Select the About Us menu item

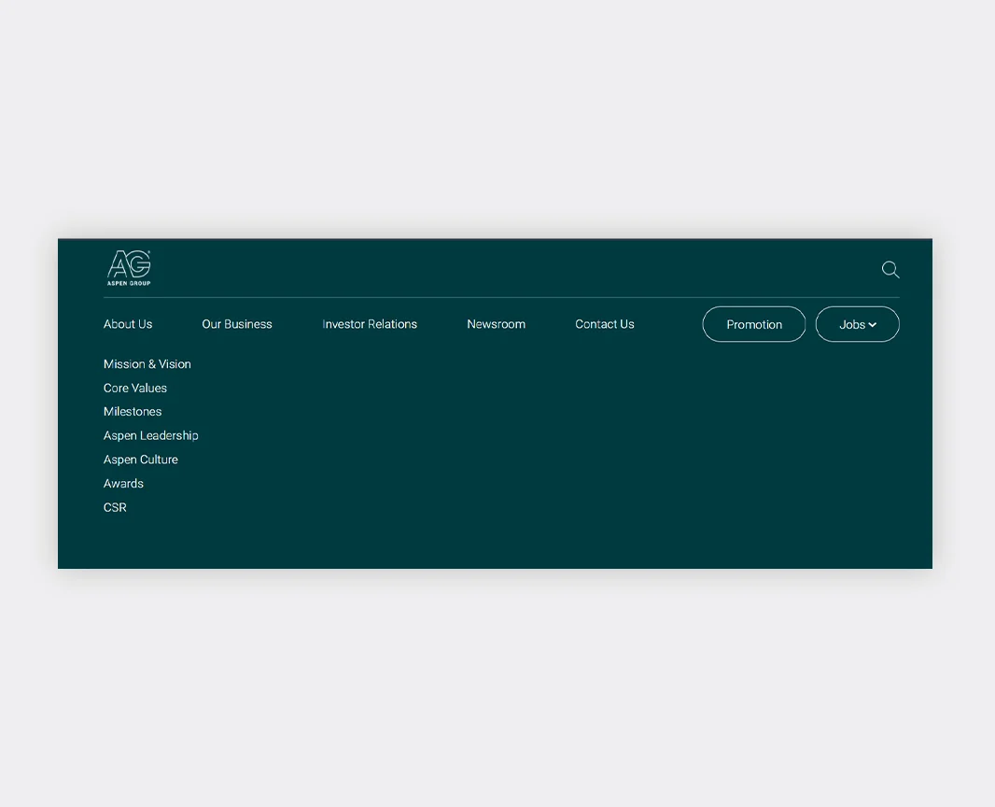click(x=128, y=324)
